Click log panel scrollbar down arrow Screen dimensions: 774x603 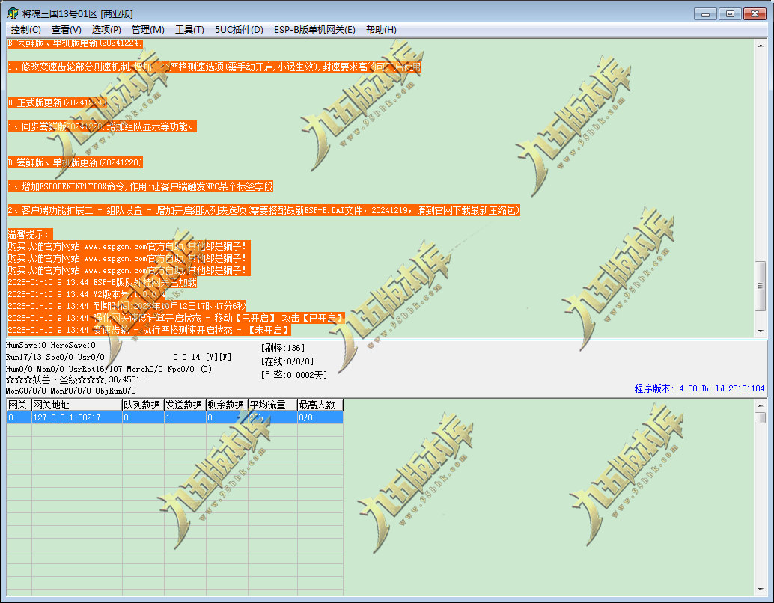[761, 331]
